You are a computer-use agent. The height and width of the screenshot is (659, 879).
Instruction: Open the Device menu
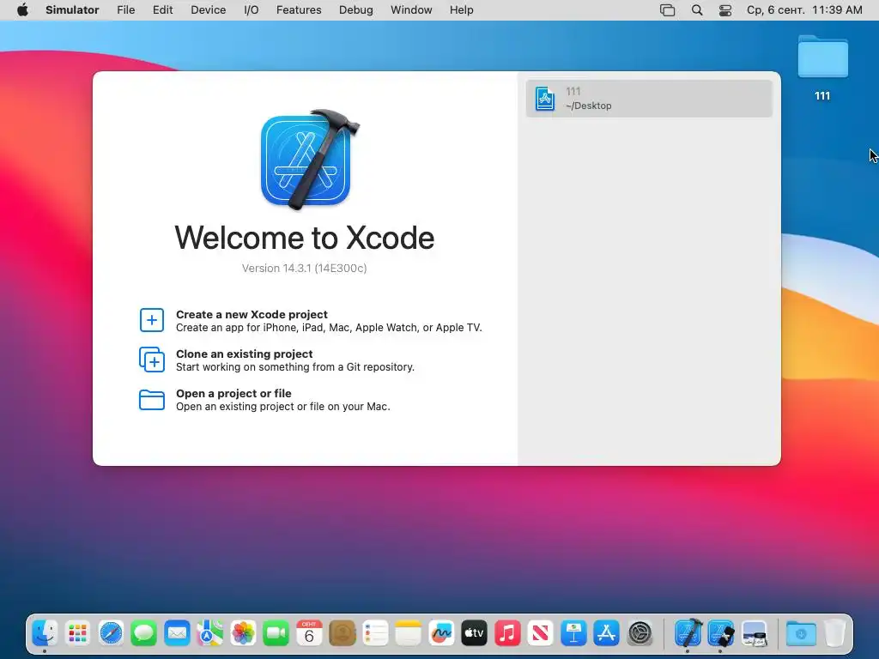click(x=208, y=10)
